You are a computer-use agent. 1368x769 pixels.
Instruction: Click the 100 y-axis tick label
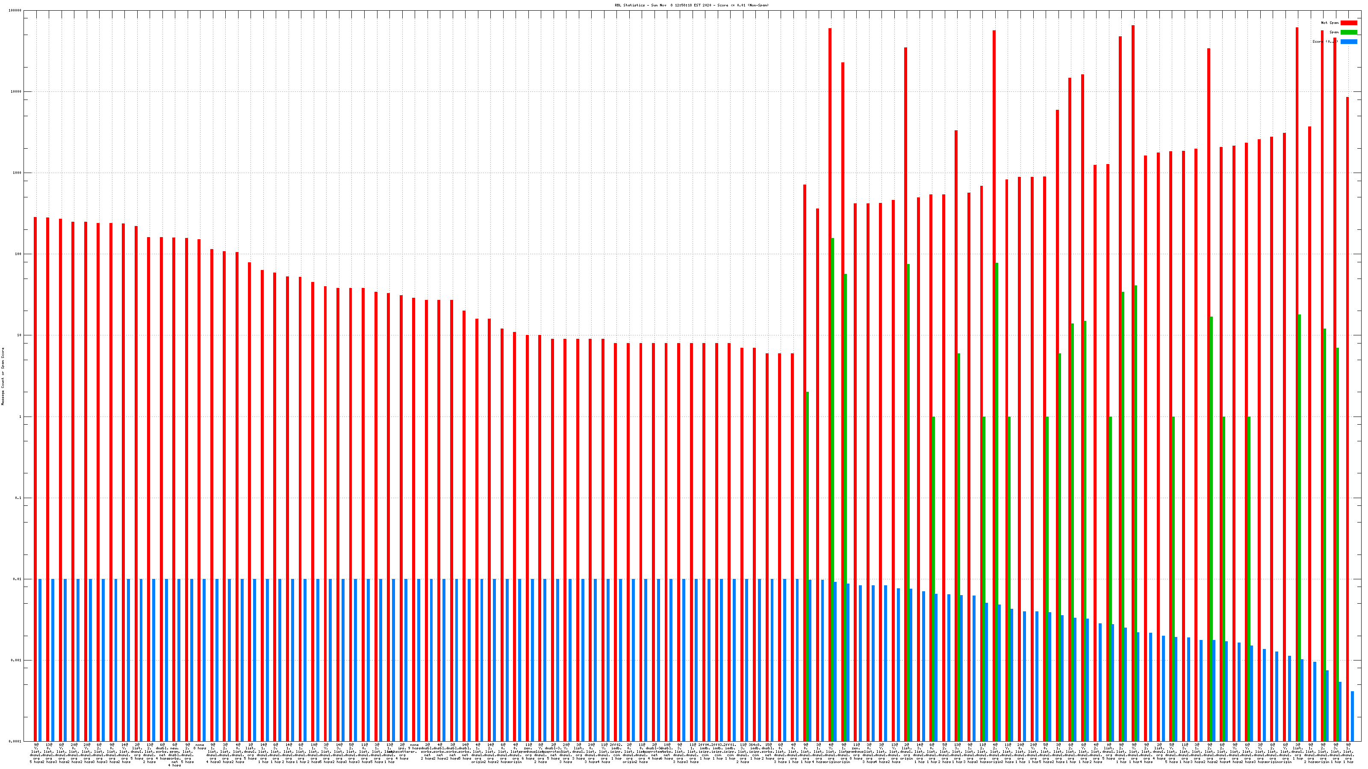pos(18,254)
